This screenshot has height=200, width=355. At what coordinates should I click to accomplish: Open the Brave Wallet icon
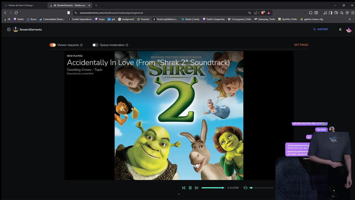(336, 13)
